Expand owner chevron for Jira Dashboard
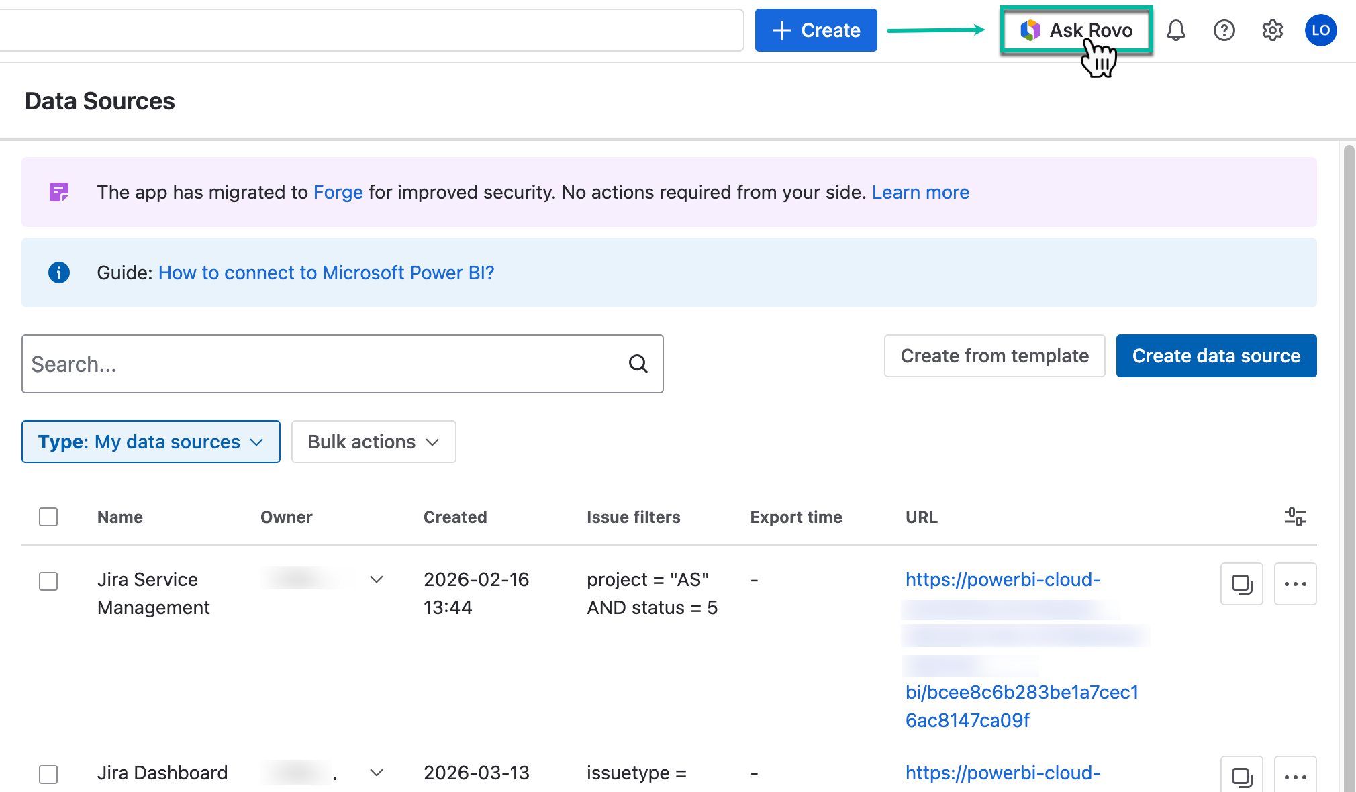The image size is (1356, 792). coord(377,773)
